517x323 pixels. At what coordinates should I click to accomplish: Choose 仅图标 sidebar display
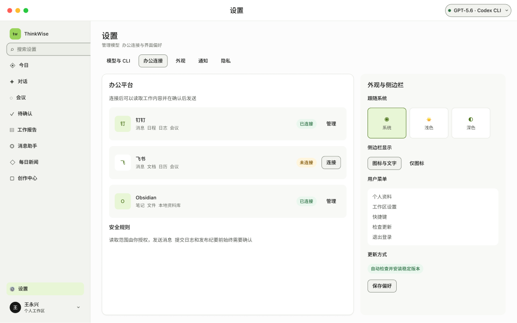[x=416, y=163]
